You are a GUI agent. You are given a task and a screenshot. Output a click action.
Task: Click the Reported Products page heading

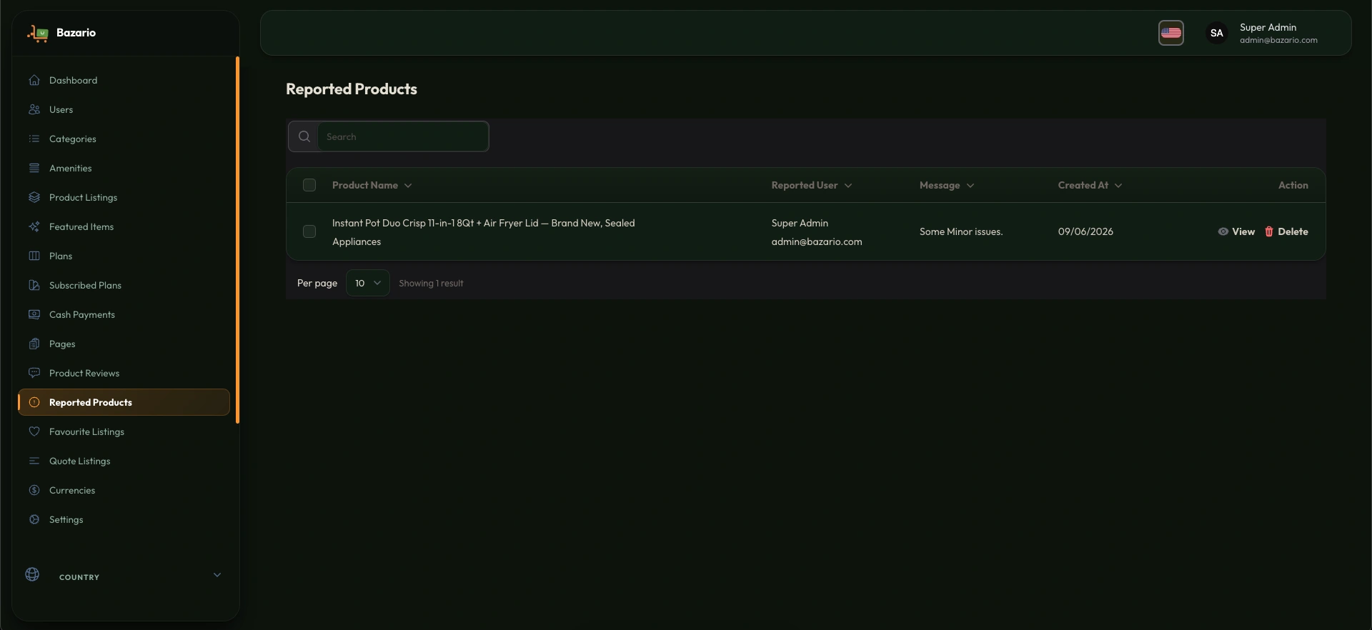pyautogui.click(x=352, y=89)
